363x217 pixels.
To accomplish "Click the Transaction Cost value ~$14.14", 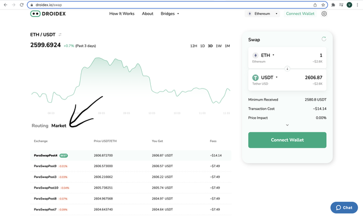I will coord(319,108).
